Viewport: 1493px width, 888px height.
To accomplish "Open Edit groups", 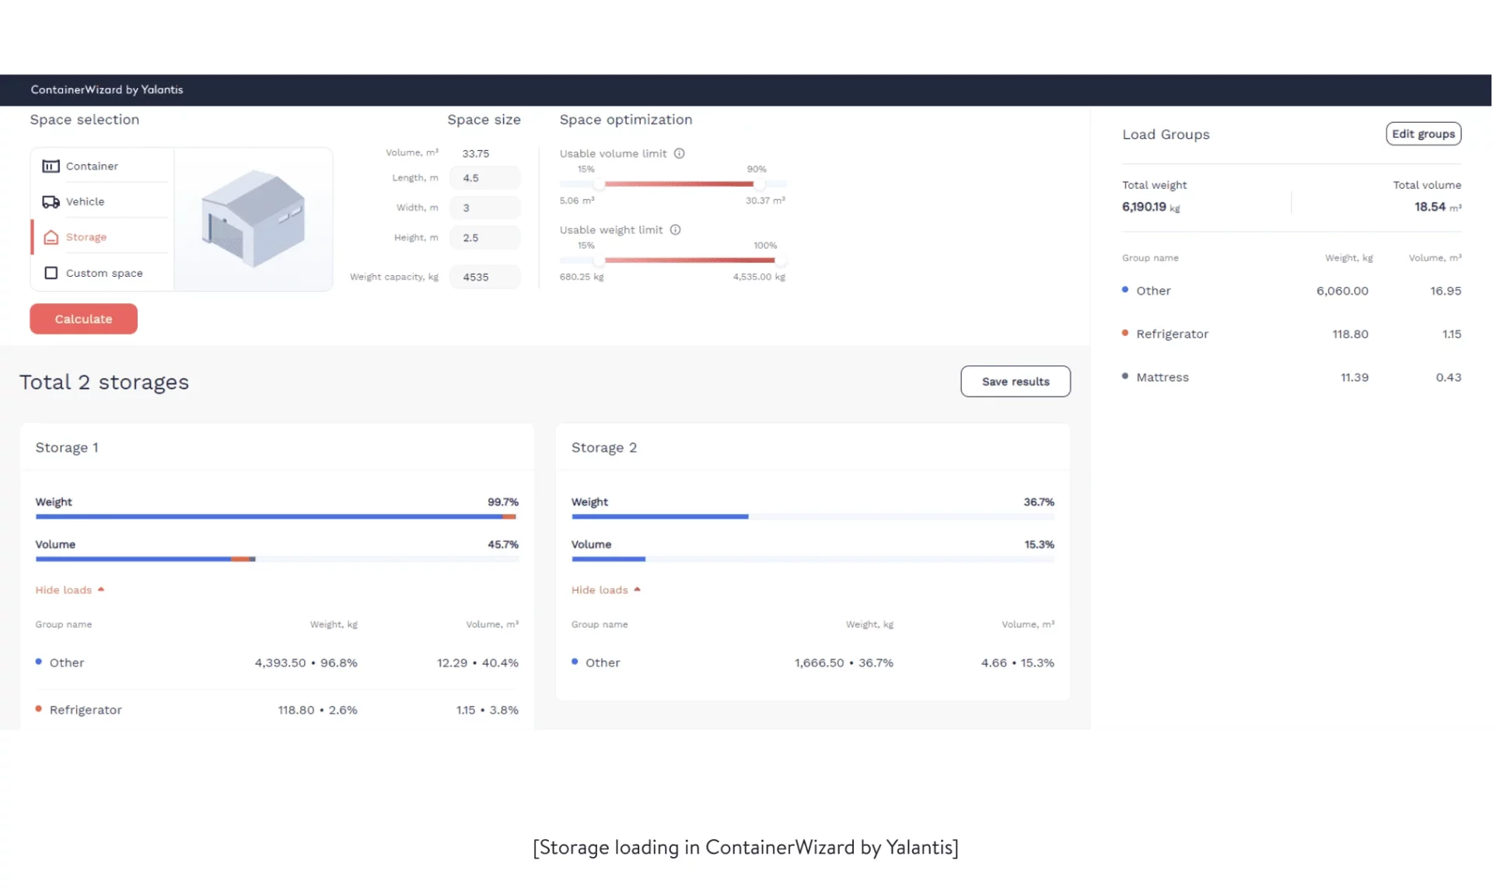I will point(1423,133).
